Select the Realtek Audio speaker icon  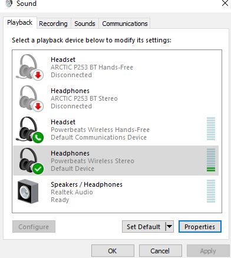pos(28,191)
